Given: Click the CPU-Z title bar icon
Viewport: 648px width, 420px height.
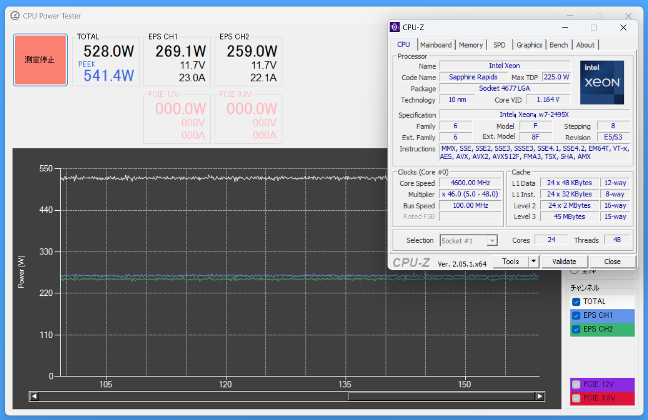Looking at the screenshot, I should point(395,28).
